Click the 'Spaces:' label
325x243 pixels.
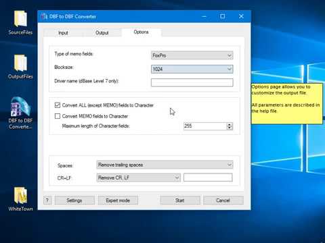tap(65, 165)
